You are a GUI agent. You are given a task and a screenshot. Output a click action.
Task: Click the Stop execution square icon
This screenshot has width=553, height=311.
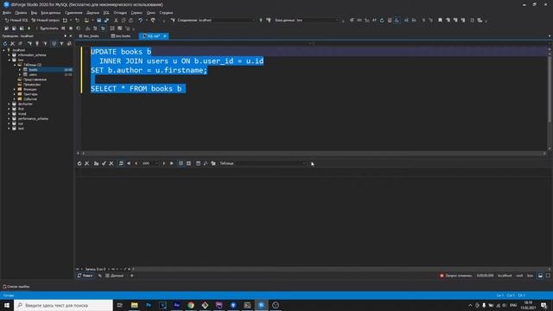(x=71, y=29)
